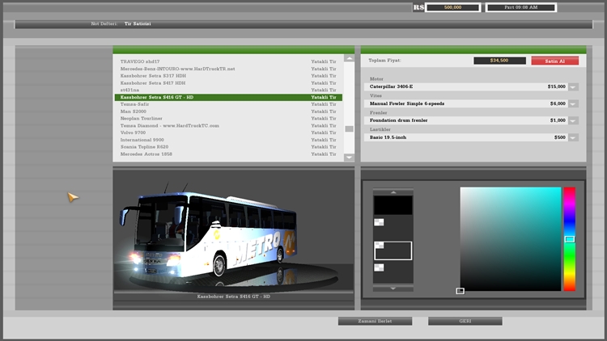Click paint list scroll up arrow
This screenshot has height=341, width=607.
coord(393,192)
